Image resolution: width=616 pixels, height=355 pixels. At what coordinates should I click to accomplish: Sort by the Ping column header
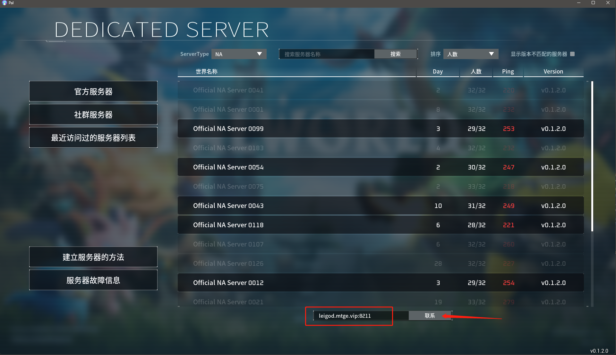(508, 71)
